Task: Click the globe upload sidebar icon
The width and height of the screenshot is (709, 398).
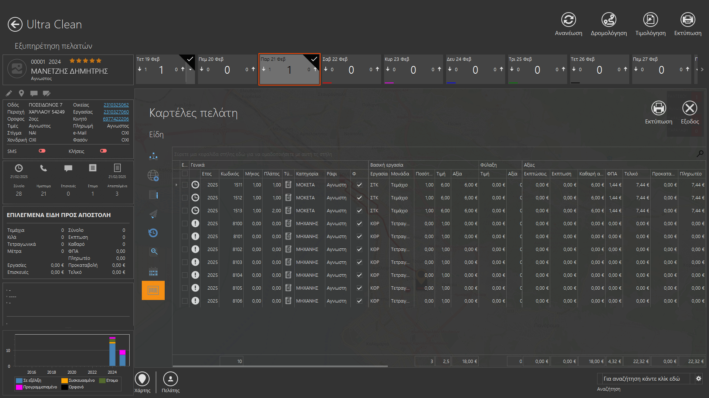Action: pos(153,175)
